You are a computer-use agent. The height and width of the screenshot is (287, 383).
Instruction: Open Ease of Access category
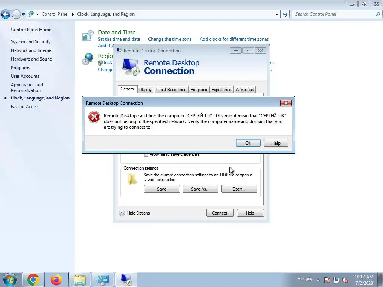[x=25, y=107]
